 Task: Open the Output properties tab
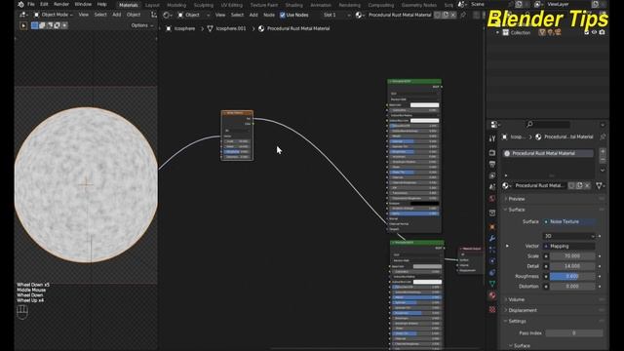pyautogui.click(x=492, y=164)
